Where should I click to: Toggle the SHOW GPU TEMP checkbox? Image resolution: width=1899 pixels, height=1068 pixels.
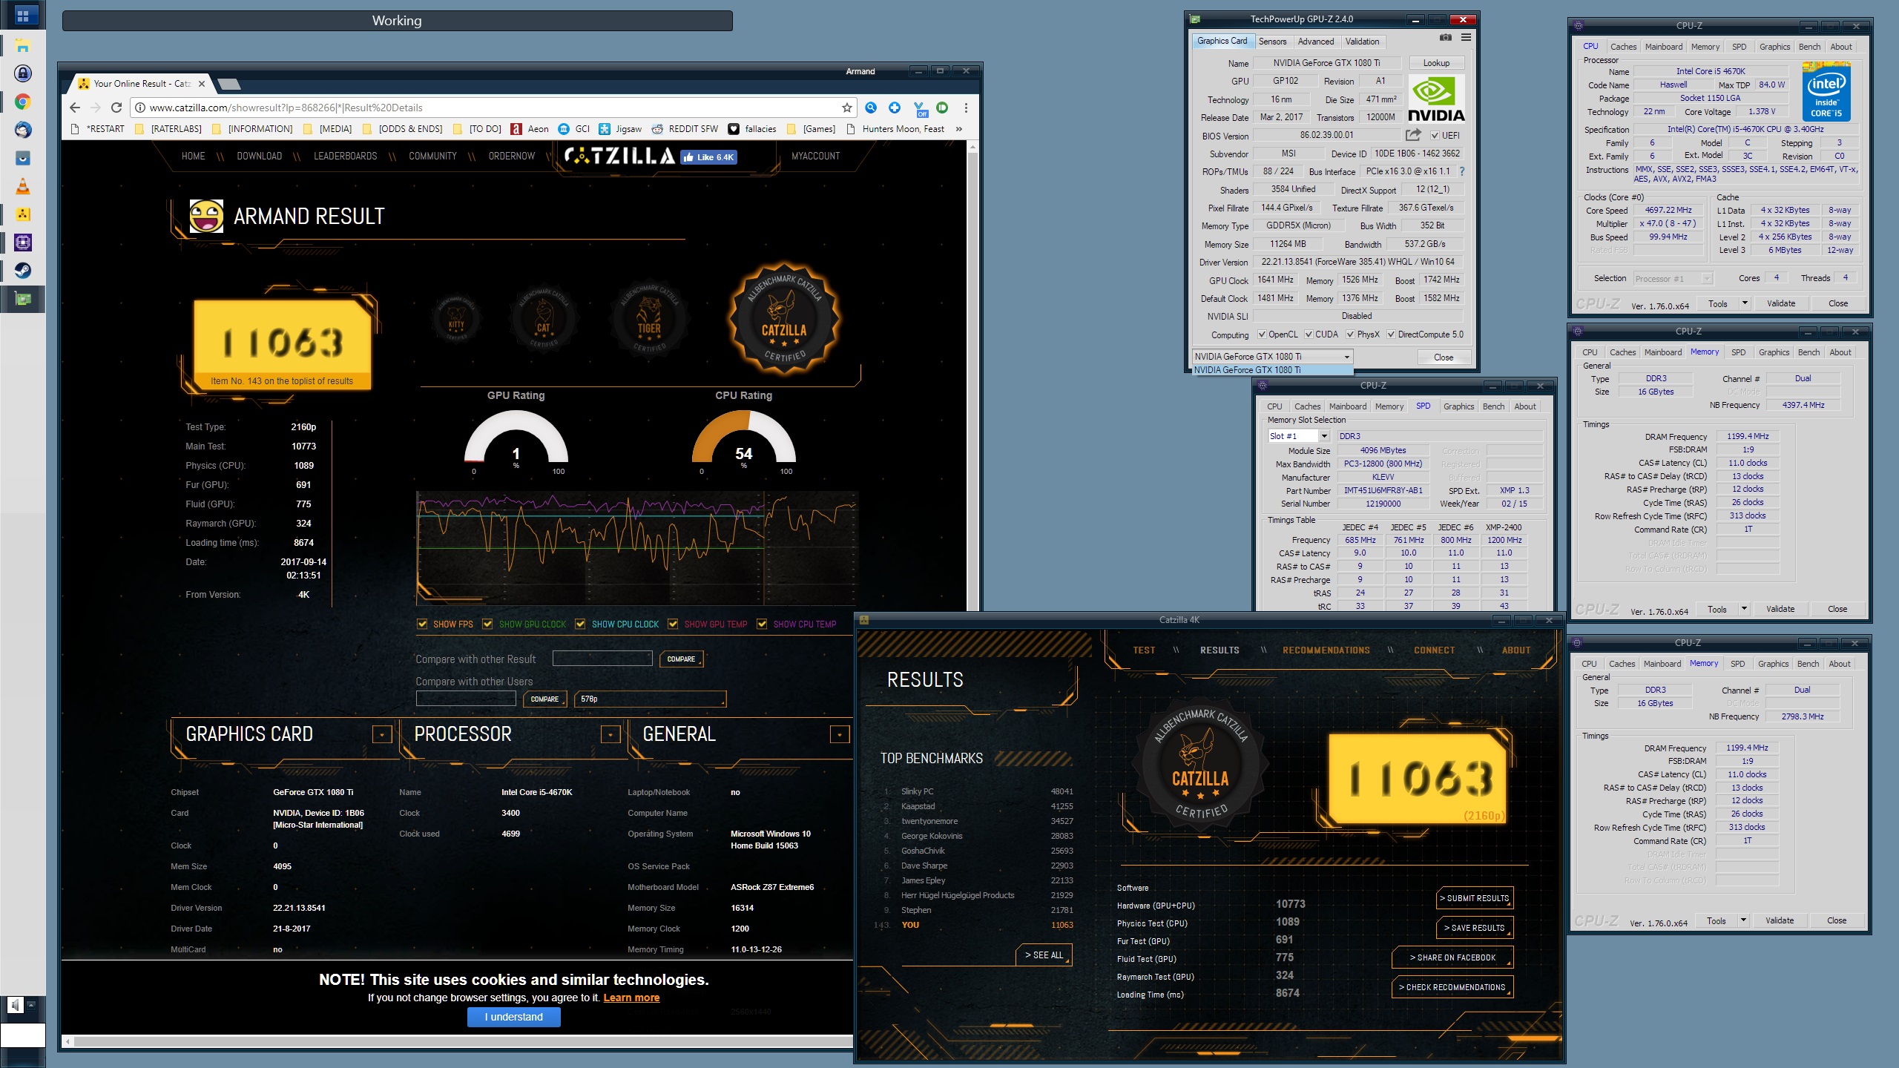tap(673, 624)
